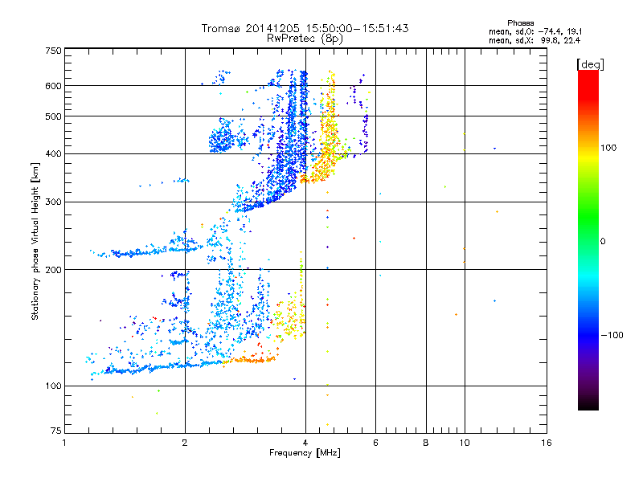Click the x-axis tick label '2'
Viewport: 643px width, 482px height.
[185, 443]
